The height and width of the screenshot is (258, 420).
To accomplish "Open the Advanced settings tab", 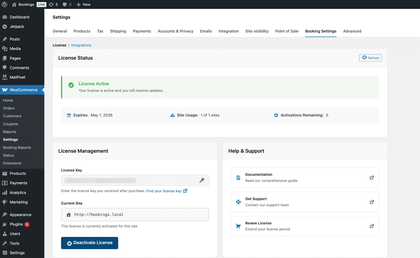I will coord(352,31).
